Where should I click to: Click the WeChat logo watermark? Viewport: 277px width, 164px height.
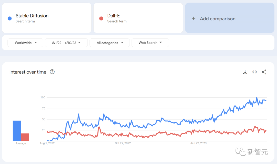241,152
